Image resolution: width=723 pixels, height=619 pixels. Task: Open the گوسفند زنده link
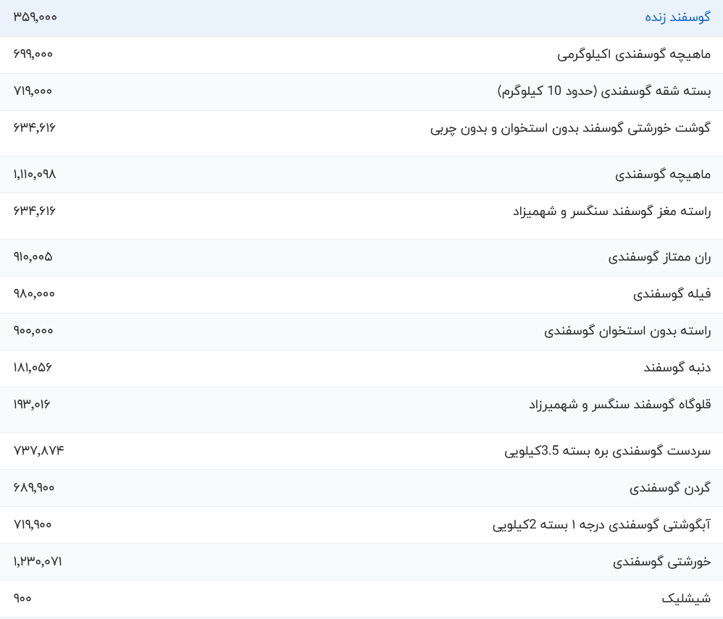click(677, 17)
